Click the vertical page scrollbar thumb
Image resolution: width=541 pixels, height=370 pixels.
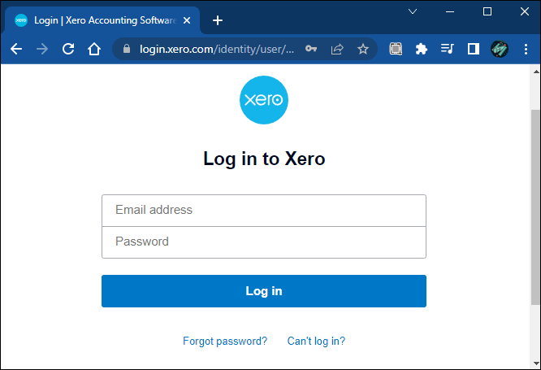[535, 207]
